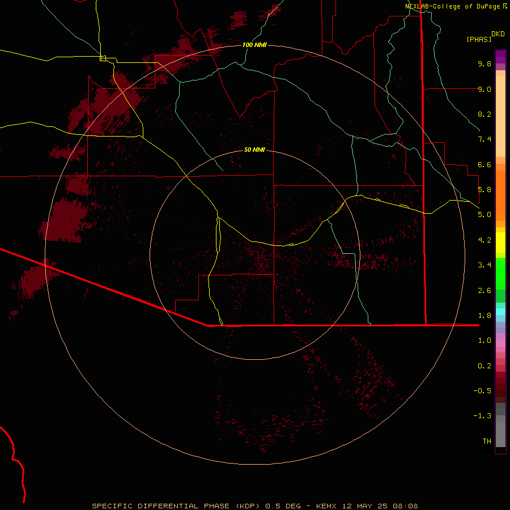
Task: Click the 1.0 scale value
Action: (x=484, y=341)
